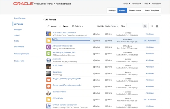Select All Portals in the sidebar
The height and width of the screenshot is (109, 170).
point(19,24)
